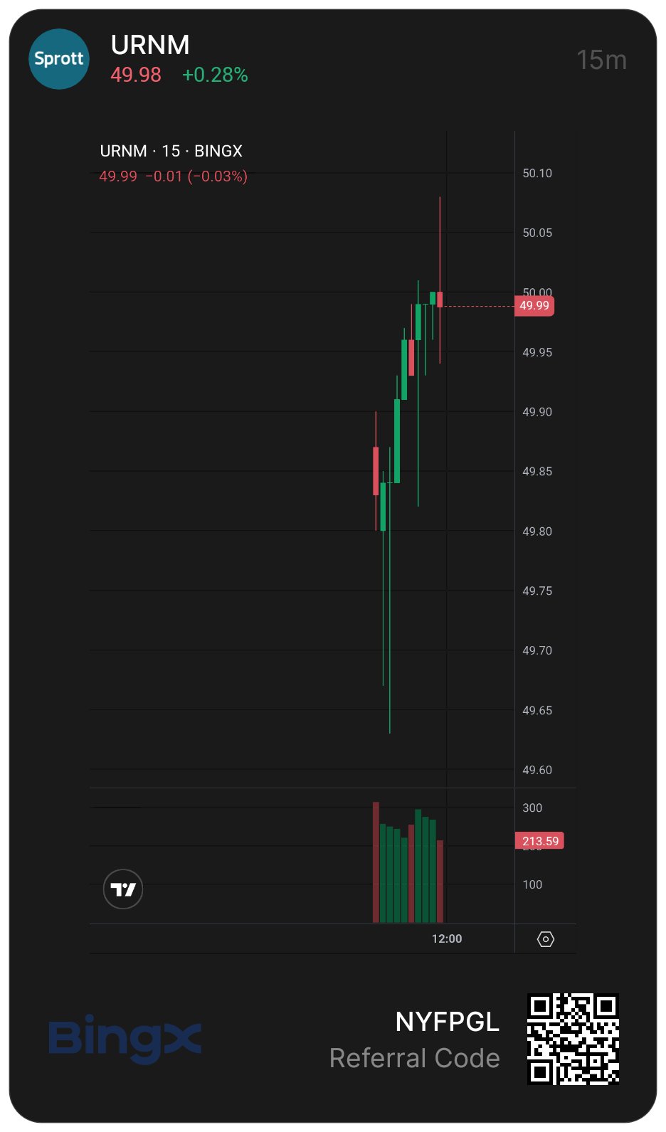
Task: Click the URNM · 15 · BINGX legend
Action: pyautogui.click(x=171, y=151)
